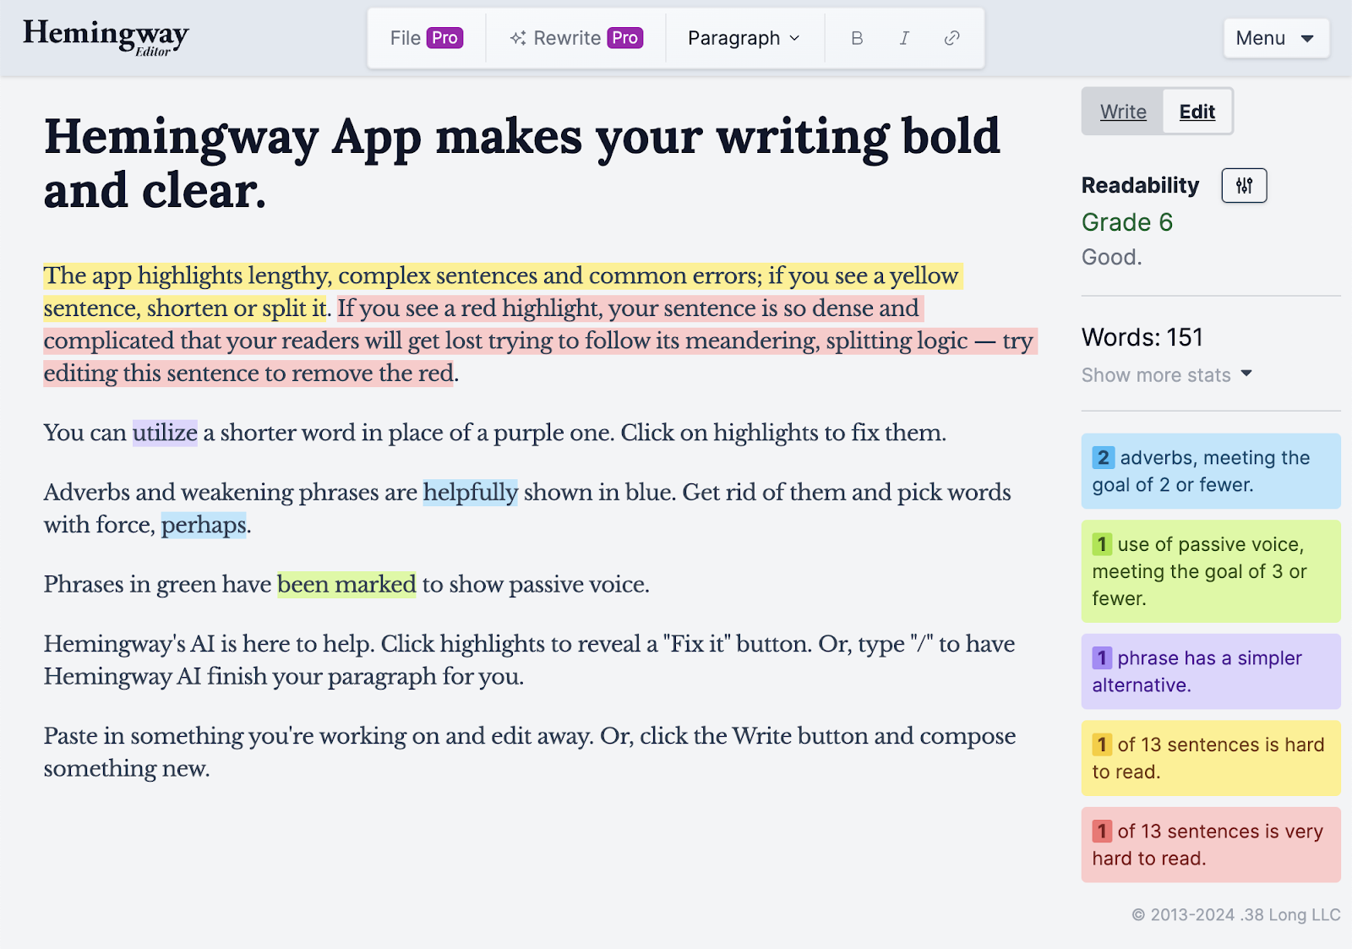Click the insert link icon

[951, 38]
